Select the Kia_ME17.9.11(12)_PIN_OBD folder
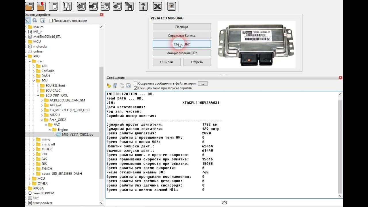368x207 pixels. point(69,110)
